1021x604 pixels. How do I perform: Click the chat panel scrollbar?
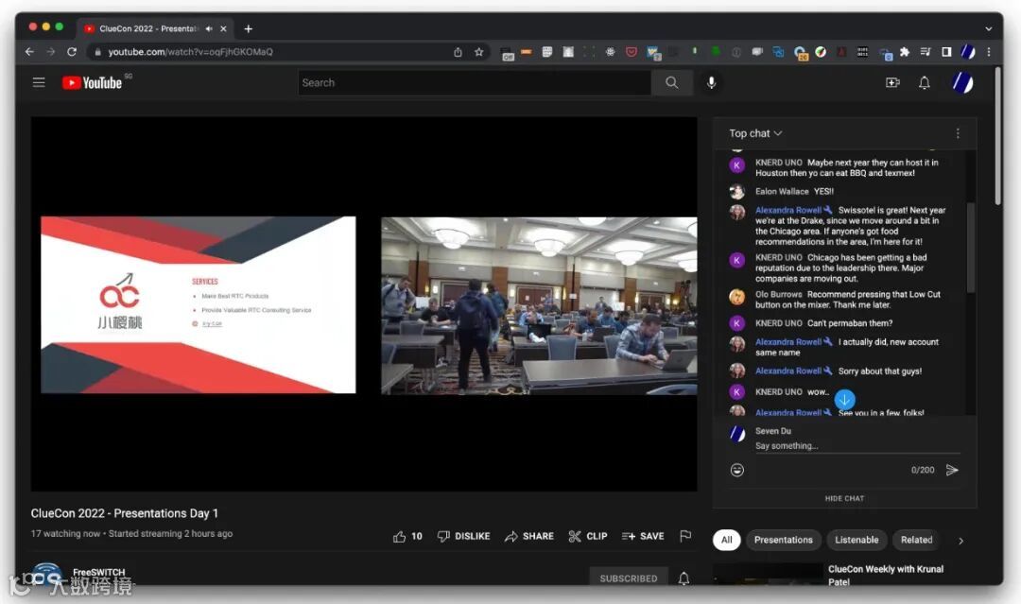(970, 248)
